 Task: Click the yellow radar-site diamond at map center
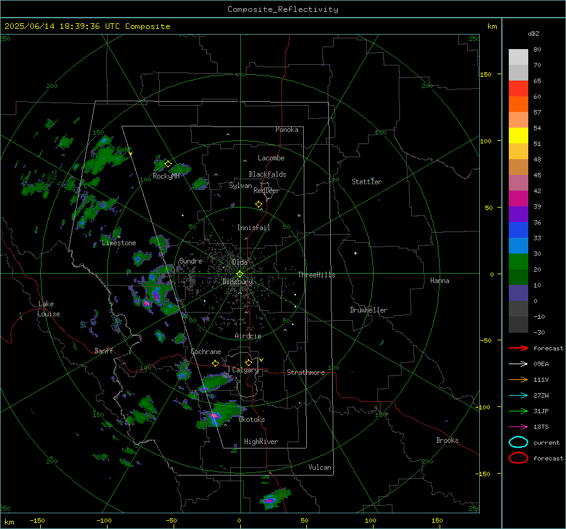(240, 274)
